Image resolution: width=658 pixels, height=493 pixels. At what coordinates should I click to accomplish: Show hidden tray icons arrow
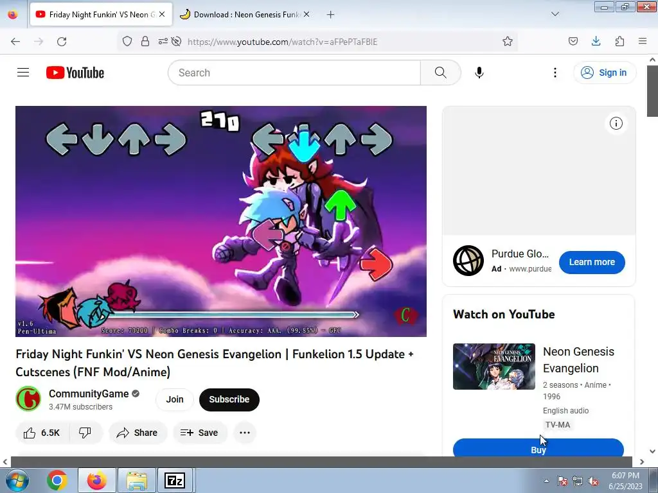point(546,481)
